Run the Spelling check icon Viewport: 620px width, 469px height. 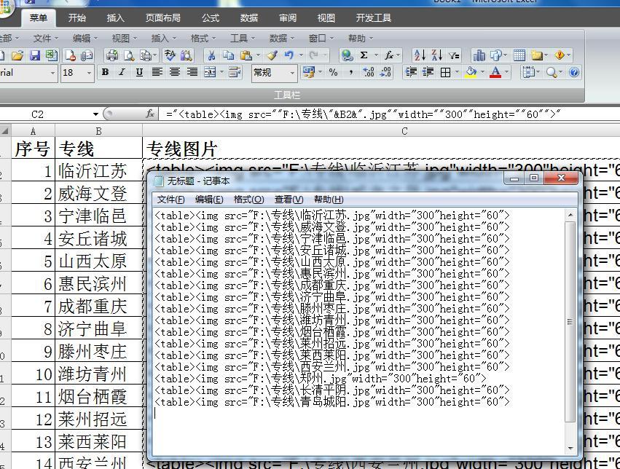170,55
